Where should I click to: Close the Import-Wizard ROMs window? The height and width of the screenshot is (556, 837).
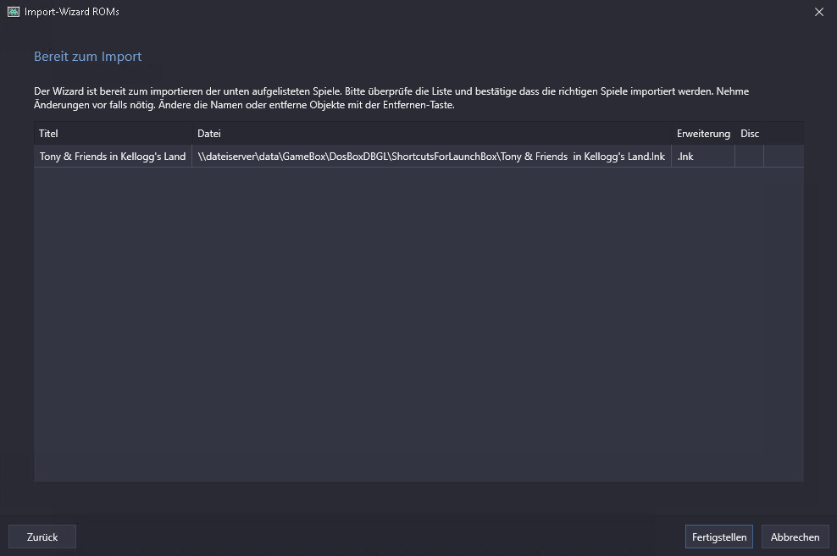pyautogui.click(x=818, y=12)
